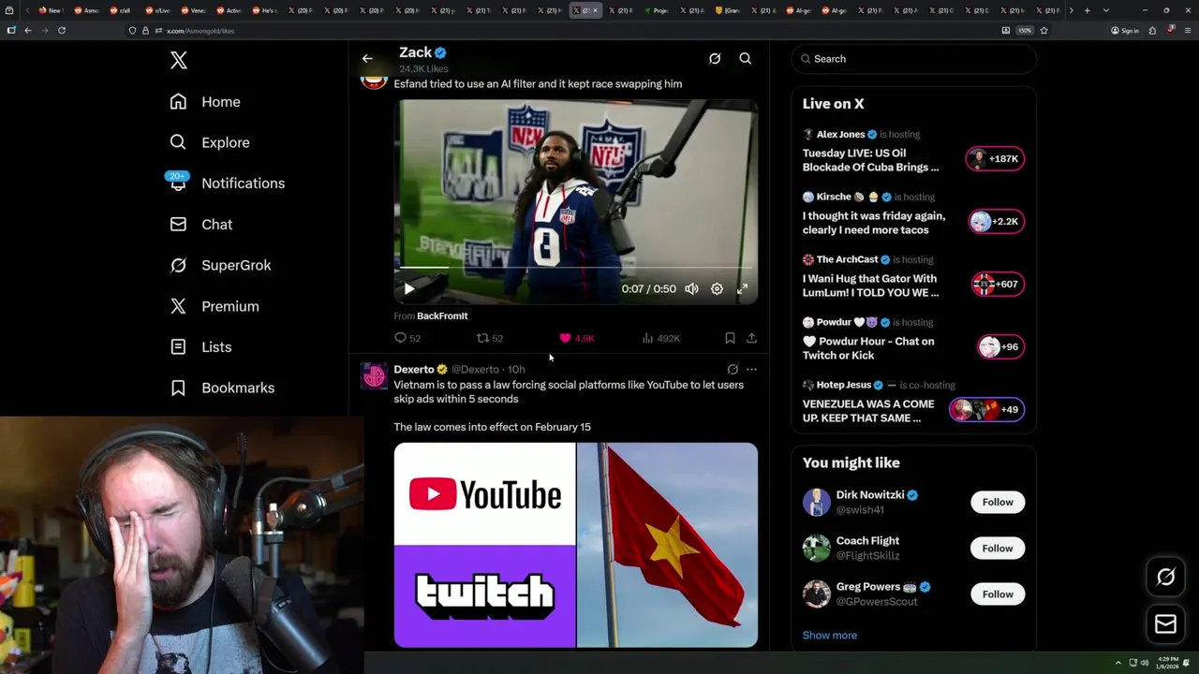Image resolution: width=1199 pixels, height=674 pixels.
Task: Open a new browser tab
Action: click(1087, 10)
